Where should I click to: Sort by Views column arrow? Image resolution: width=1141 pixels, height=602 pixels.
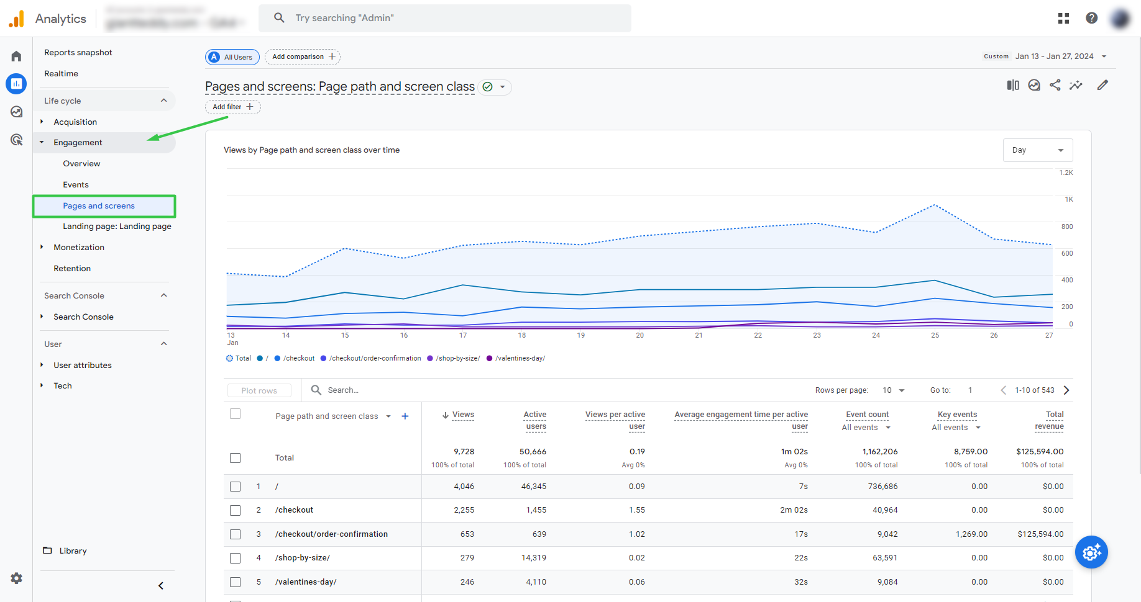pyautogui.click(x=446, y=415)
